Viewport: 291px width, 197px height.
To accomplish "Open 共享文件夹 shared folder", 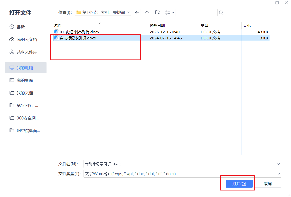I will 27,52.
